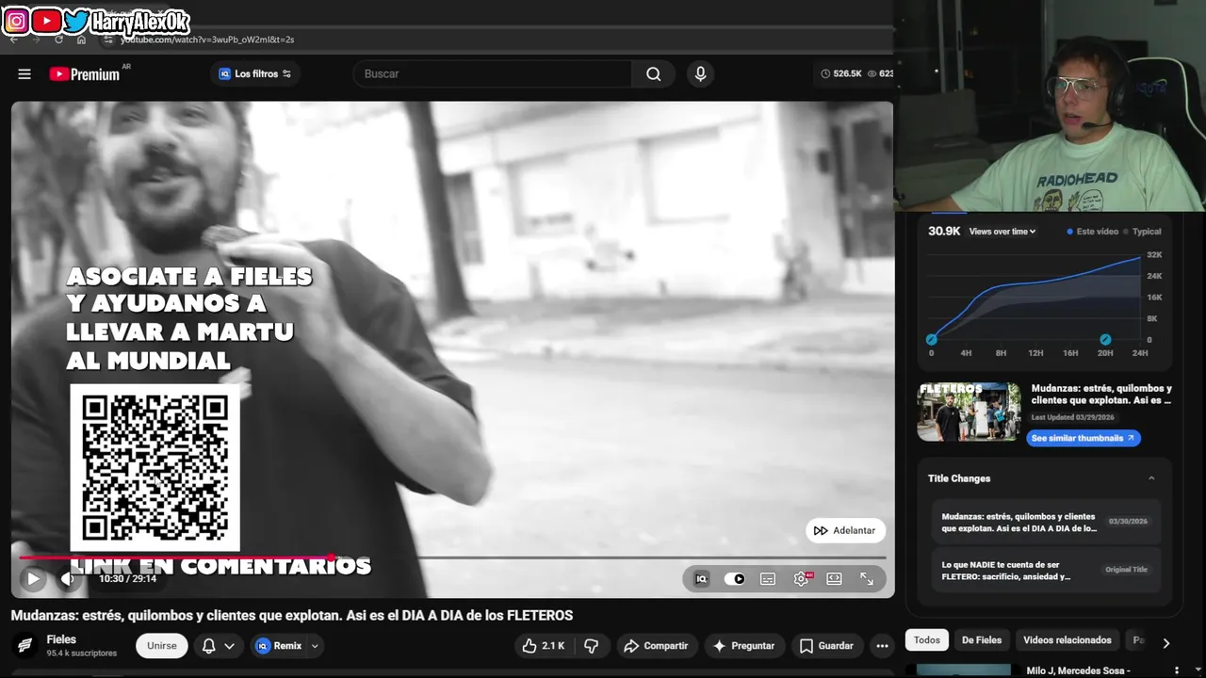Viewport: 1206px width, 678px height.
Task: Click the Compartir share button
Action: click(657, 646)
